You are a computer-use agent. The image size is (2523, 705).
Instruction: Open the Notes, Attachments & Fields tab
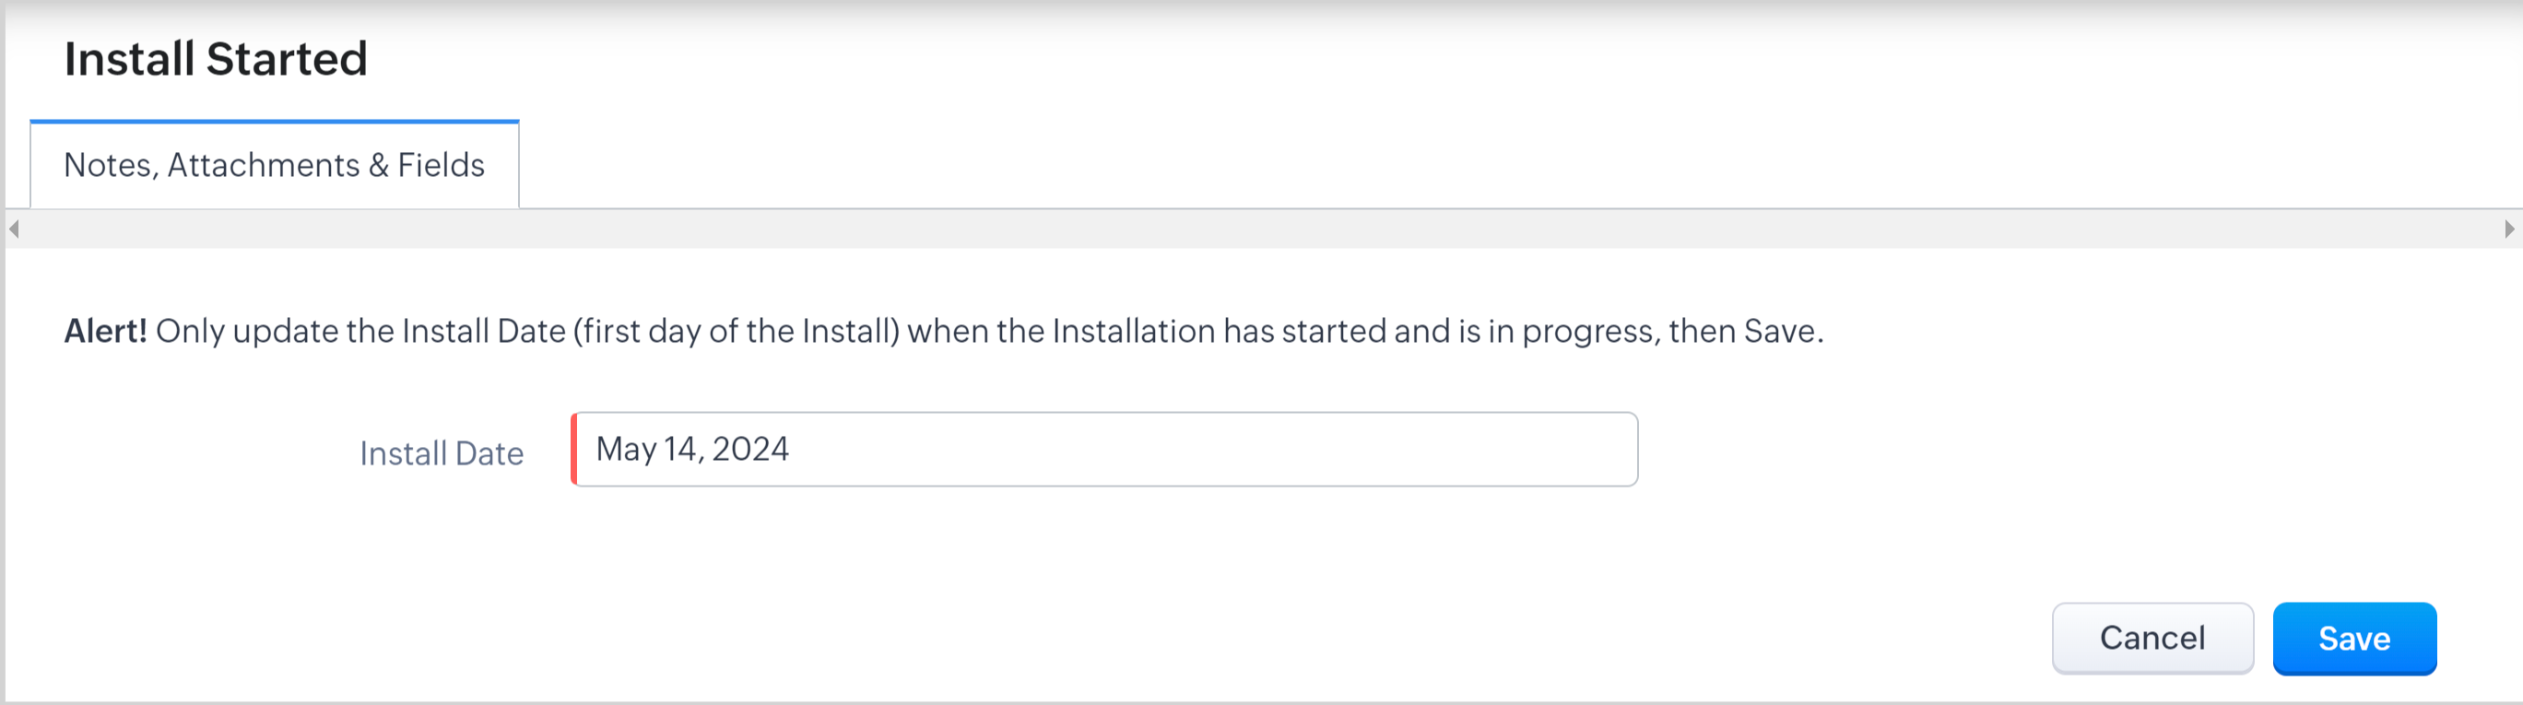coord(275,166)
